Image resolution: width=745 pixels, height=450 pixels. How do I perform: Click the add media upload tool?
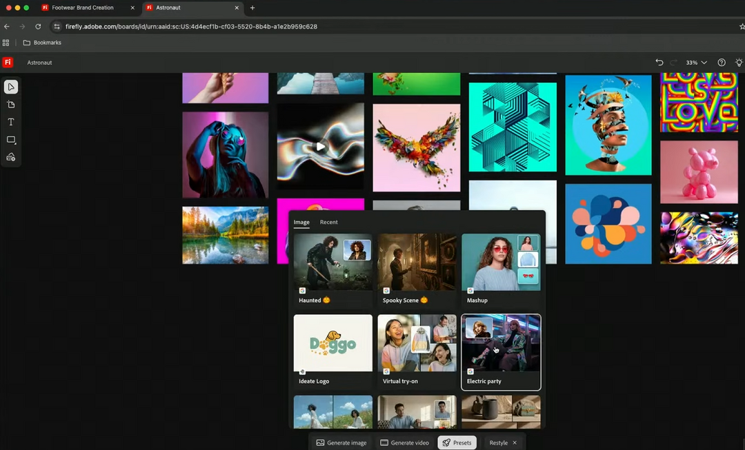[x=10, y=157]
